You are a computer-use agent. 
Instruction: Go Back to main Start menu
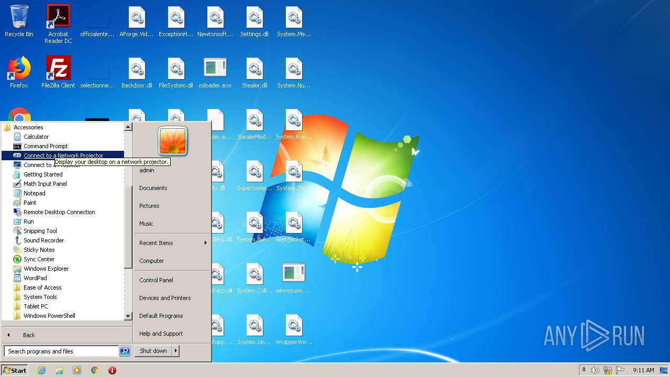66,335
